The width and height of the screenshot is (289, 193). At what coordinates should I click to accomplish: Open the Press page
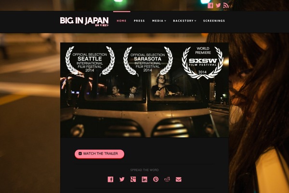pos(139,21)
